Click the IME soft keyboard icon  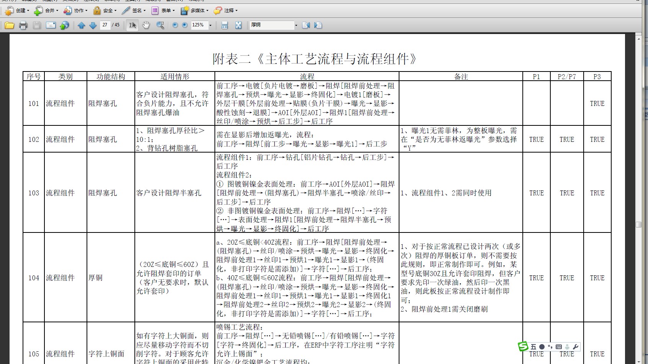point(559,347)
